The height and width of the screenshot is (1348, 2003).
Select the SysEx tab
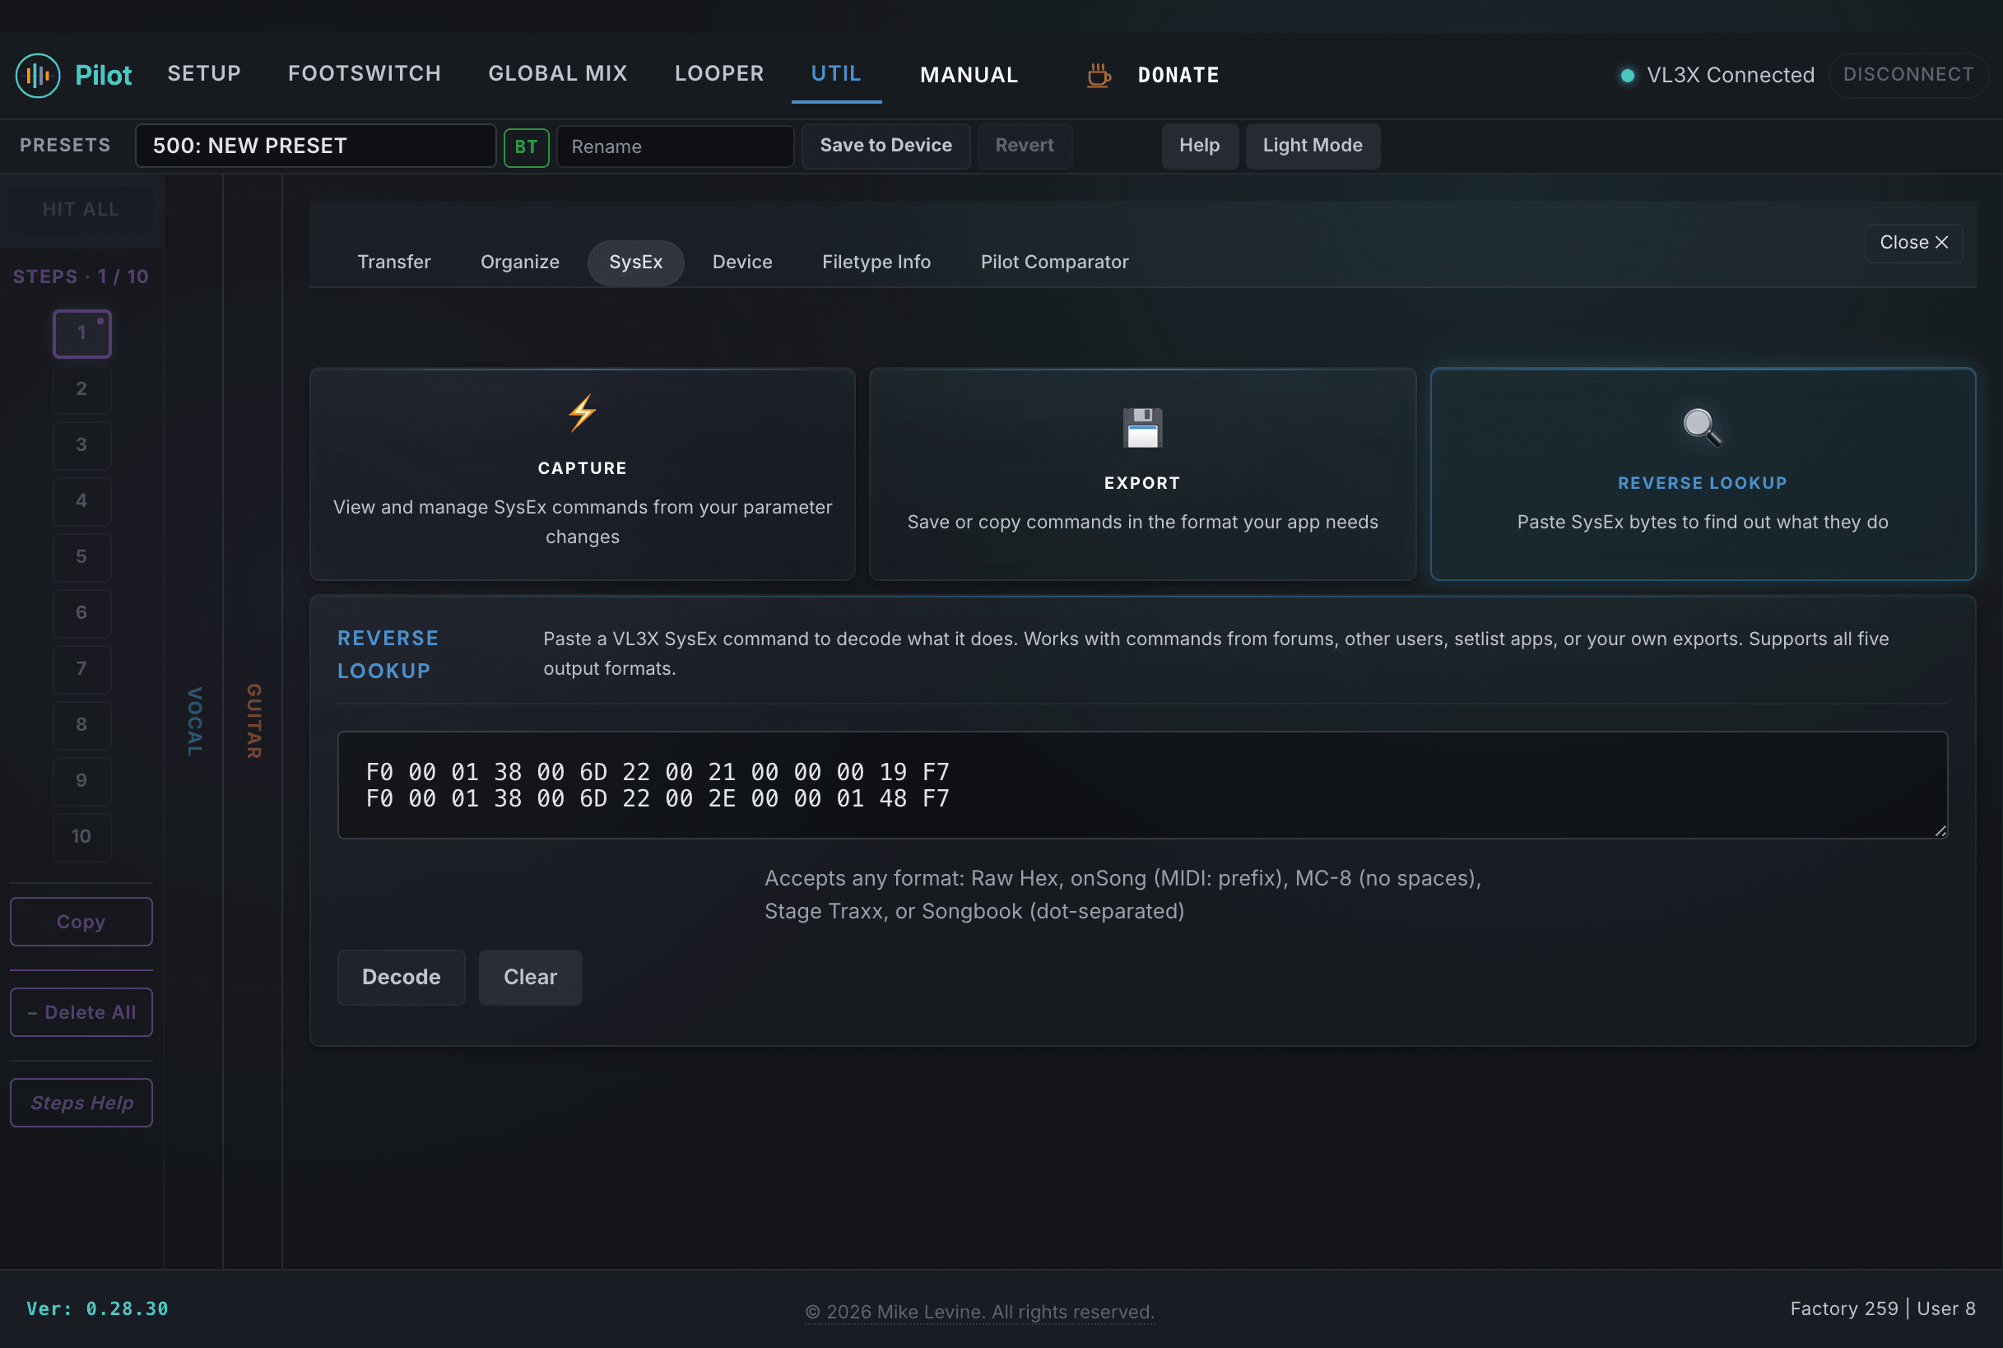coord(636,263)
